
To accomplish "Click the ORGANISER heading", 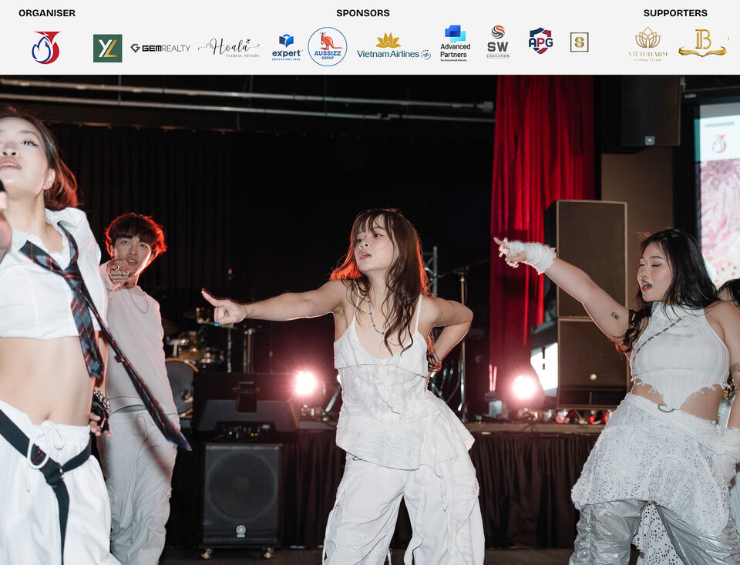I will click(47, 13).
